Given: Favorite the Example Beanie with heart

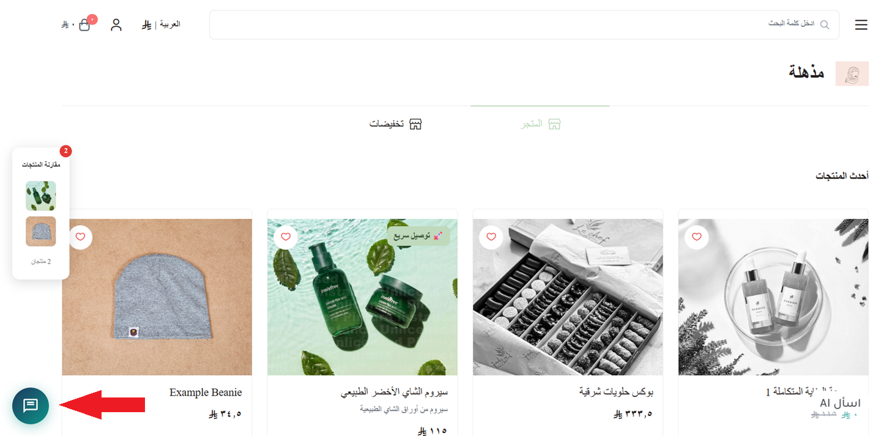Looking at the screenshot, I should coord(81,237).
